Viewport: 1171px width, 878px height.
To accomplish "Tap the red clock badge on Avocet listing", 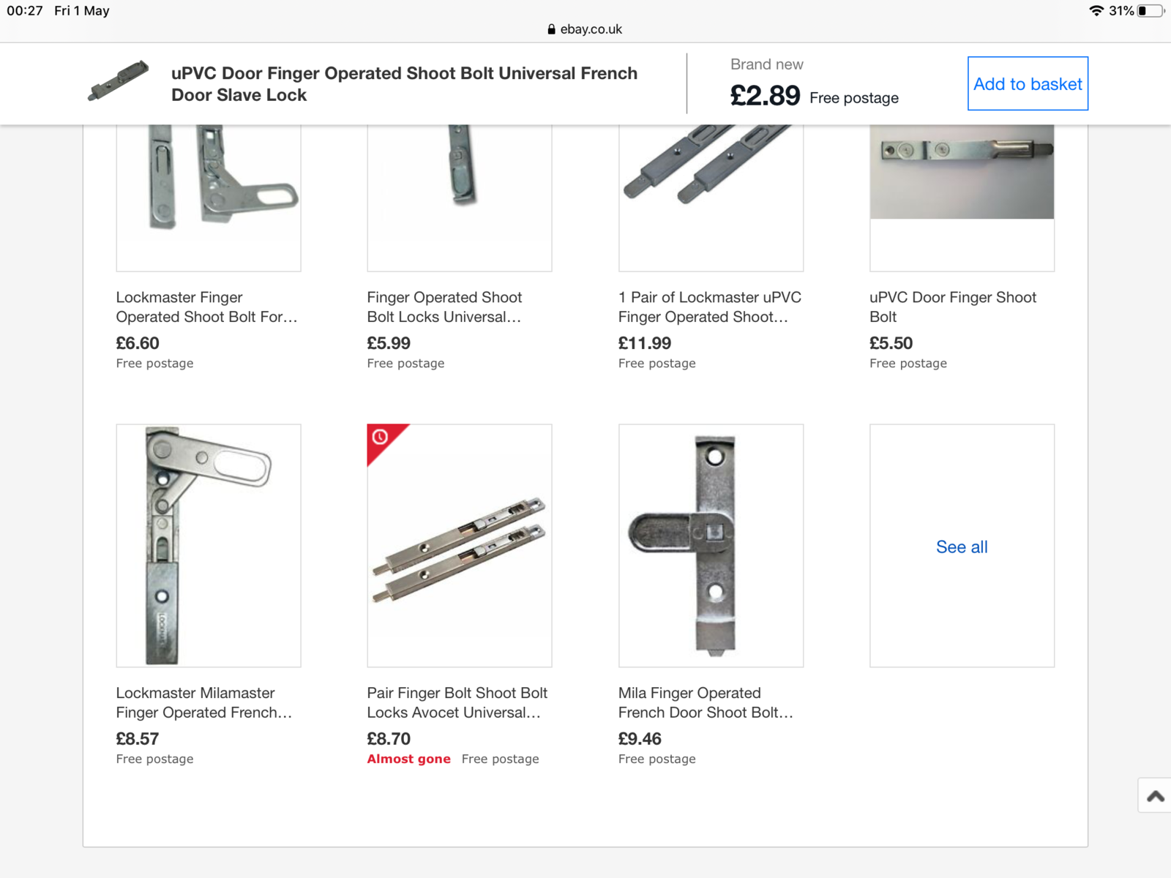I will point(380,438).
